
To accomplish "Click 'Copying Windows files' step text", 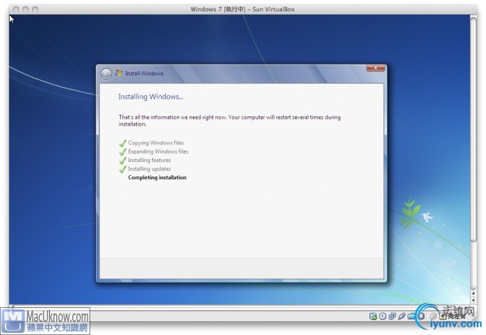I will pyautogui.click(x=156, y=142).
